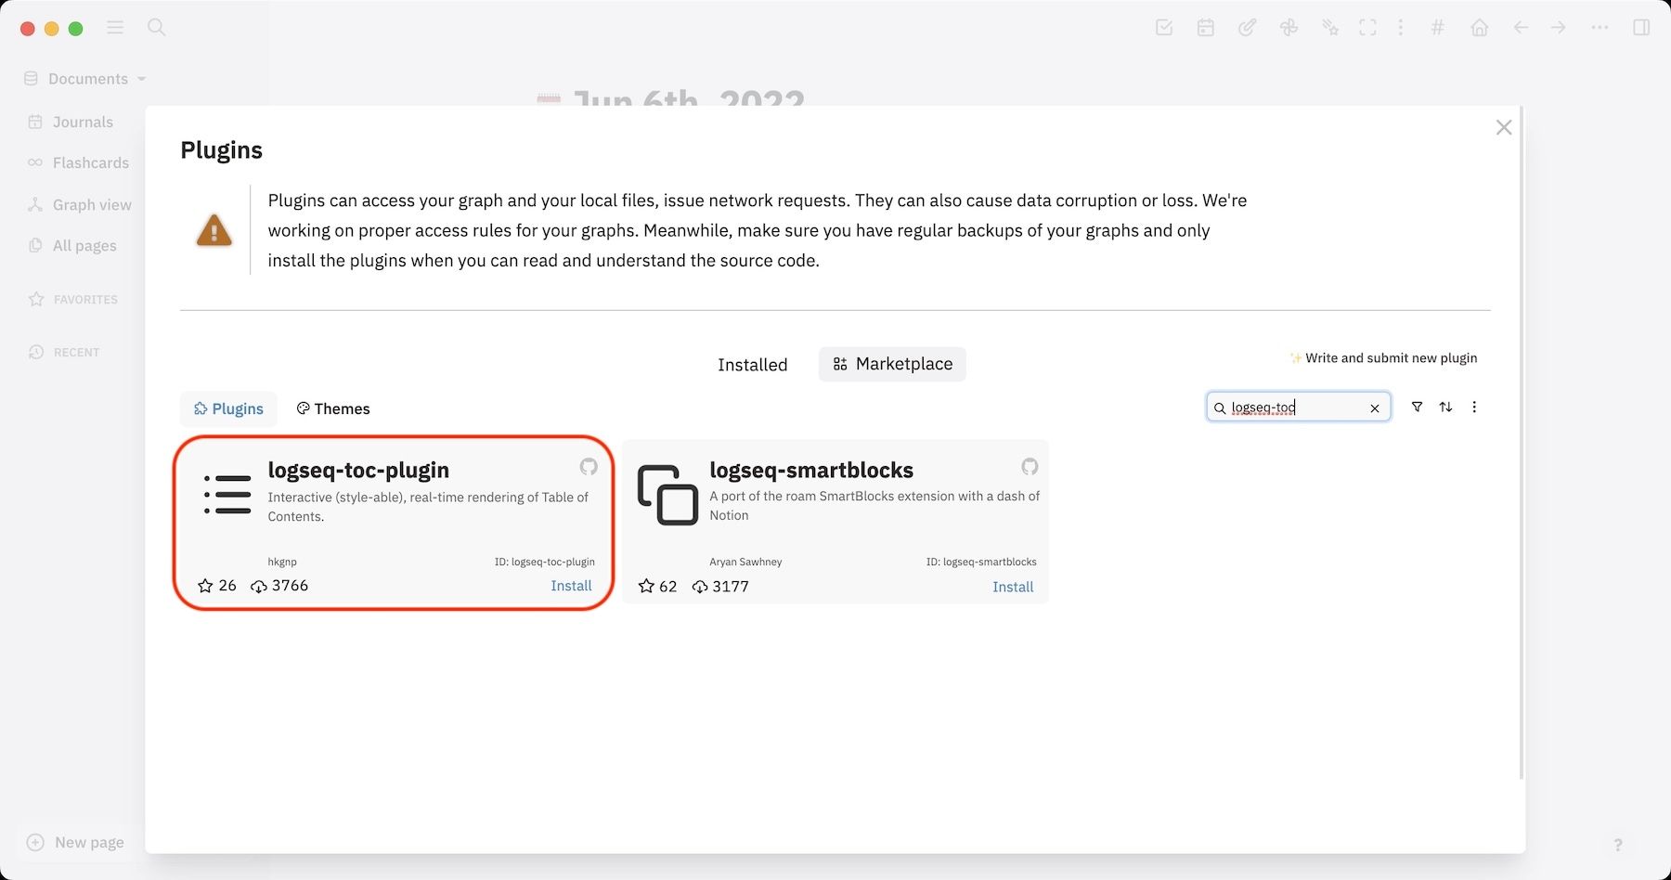Click the pencil edit icon in the top toolbar
1671x880 pixels.
[1248, 28]
